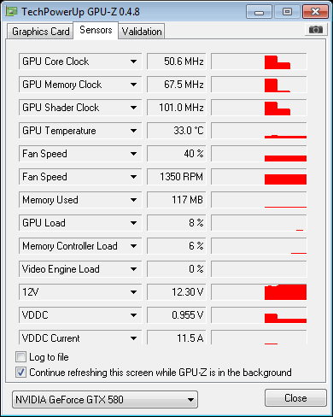Switch to the Validation tab

click(142, 32)
